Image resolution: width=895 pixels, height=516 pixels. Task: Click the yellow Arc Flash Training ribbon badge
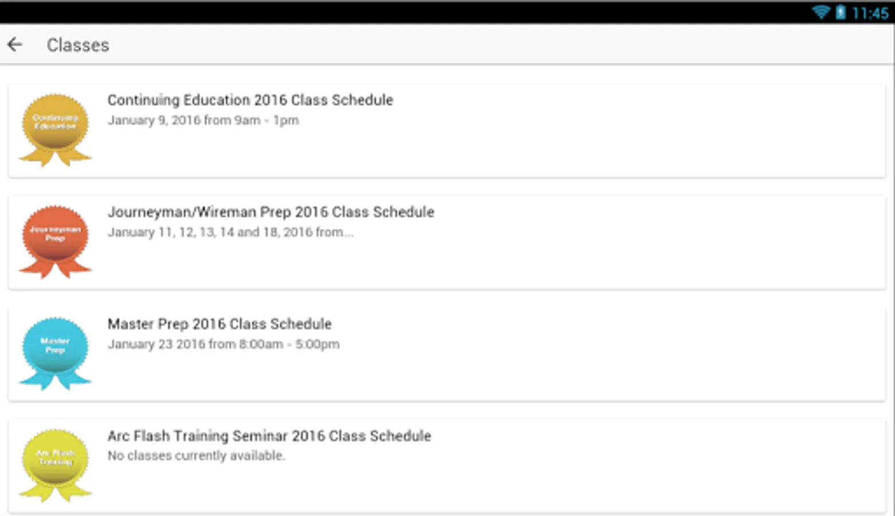(55, 466)
